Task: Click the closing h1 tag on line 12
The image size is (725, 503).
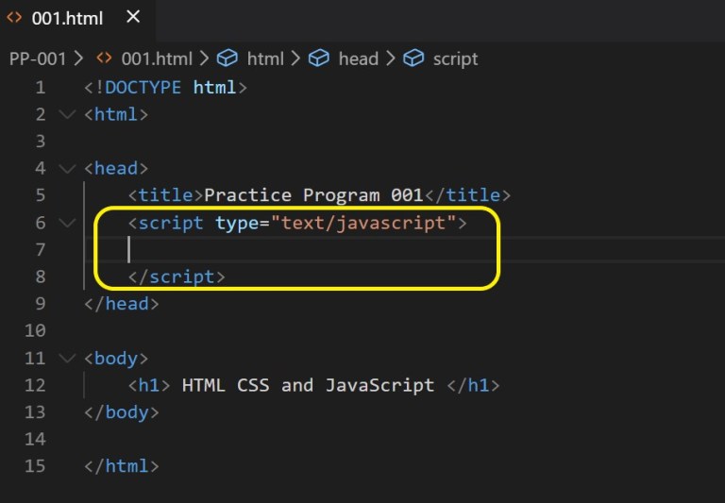Action: coord(474,385)
